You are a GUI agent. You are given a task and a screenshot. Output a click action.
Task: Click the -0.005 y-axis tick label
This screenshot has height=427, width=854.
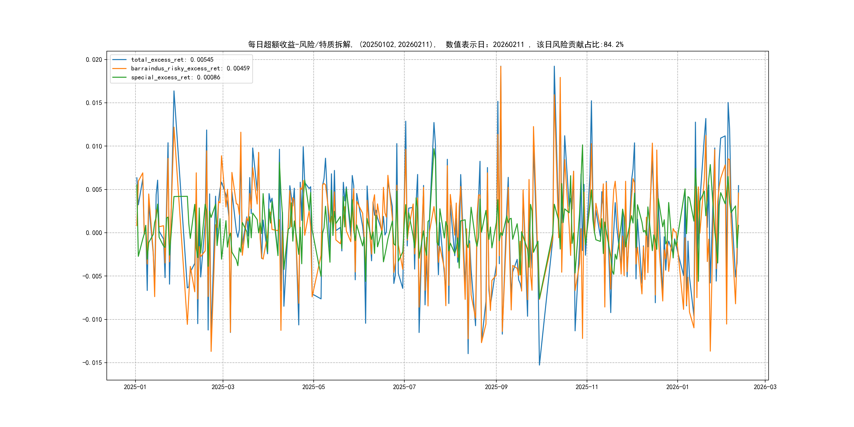92,276
